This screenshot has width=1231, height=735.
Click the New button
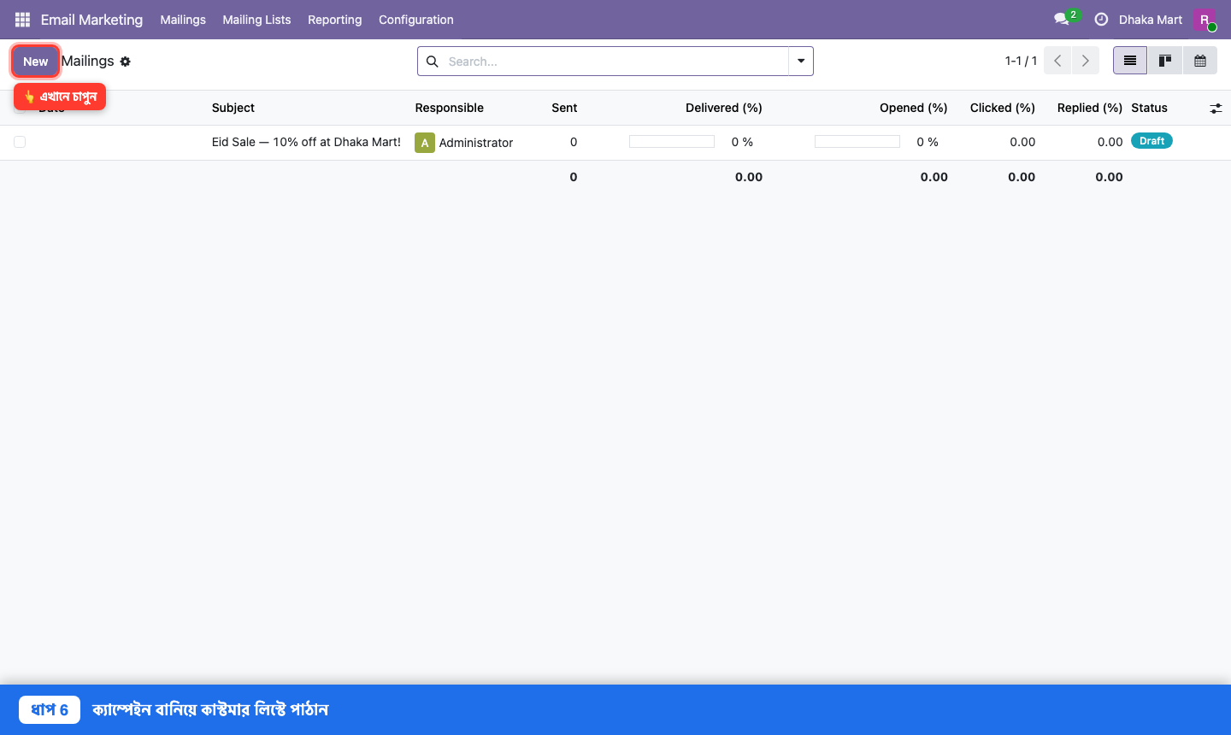pos(36,62)
